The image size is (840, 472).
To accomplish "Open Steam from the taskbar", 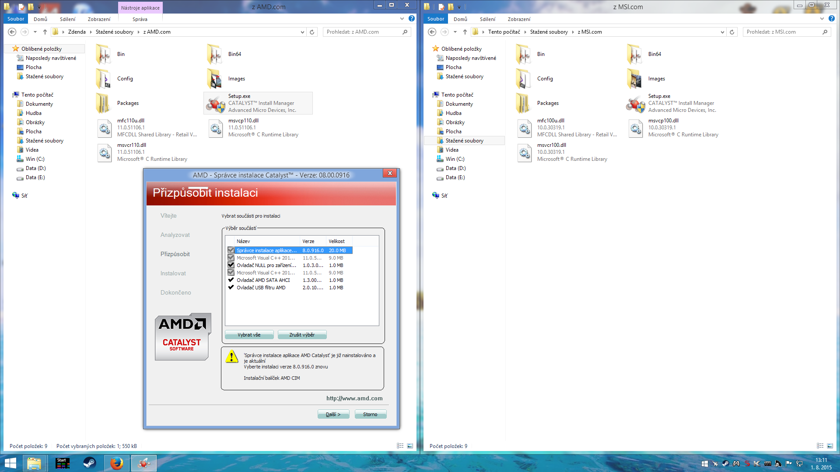I will pyautogui.click(x=90, y=463).
